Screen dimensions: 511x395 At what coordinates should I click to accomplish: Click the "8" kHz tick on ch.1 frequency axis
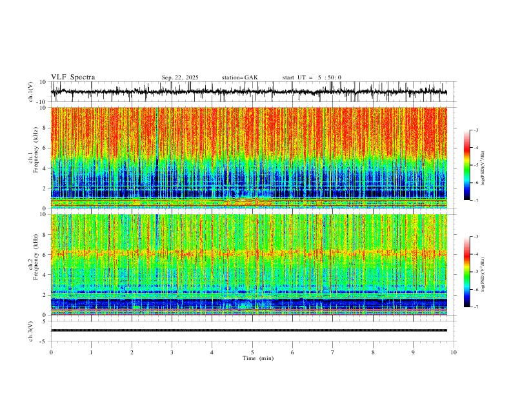[x=45, y=128]
